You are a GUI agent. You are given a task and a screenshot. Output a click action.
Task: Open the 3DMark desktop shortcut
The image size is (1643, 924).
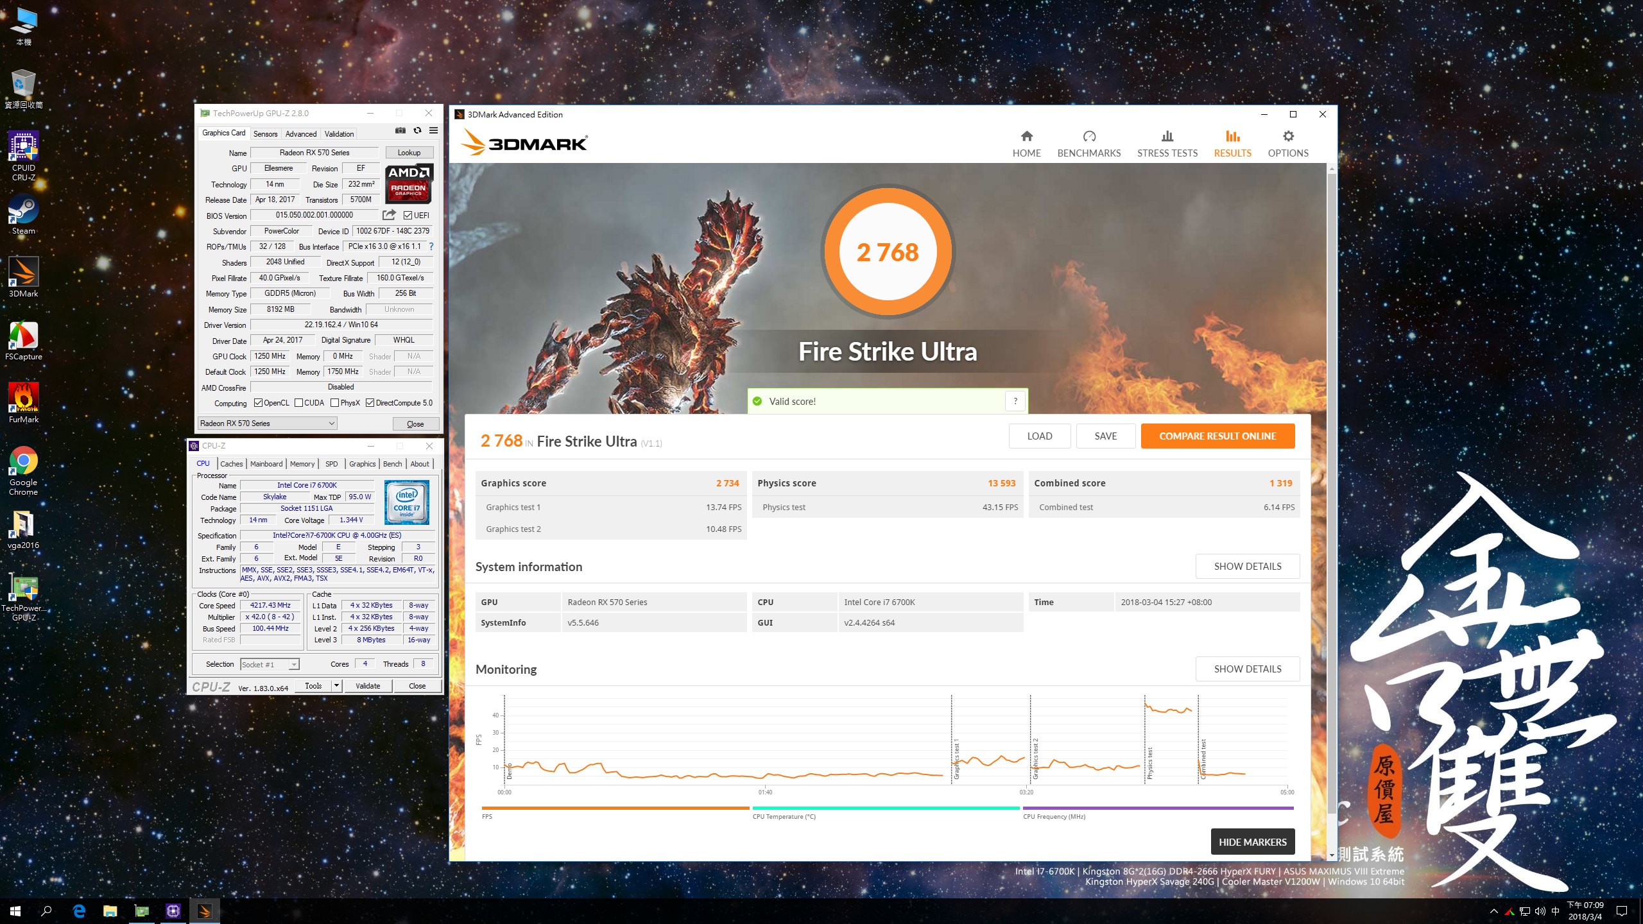24,277
